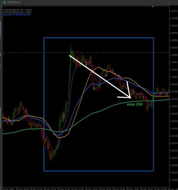Close the GBPUSD chart window
178x190 pixels.
[176, 3]
